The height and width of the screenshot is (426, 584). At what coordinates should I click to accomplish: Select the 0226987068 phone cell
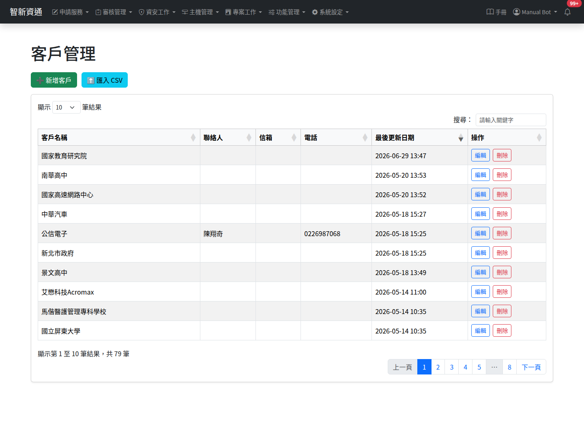(x=336, y=233)
